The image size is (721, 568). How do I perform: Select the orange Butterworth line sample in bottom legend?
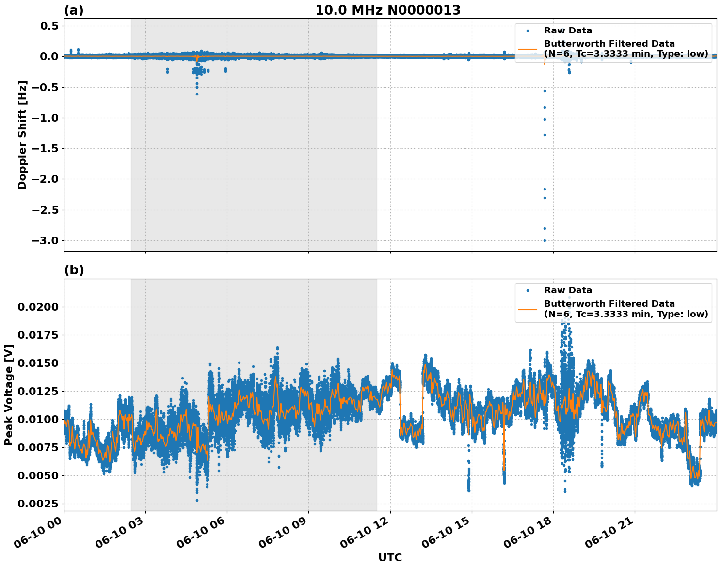click(529, 309)
